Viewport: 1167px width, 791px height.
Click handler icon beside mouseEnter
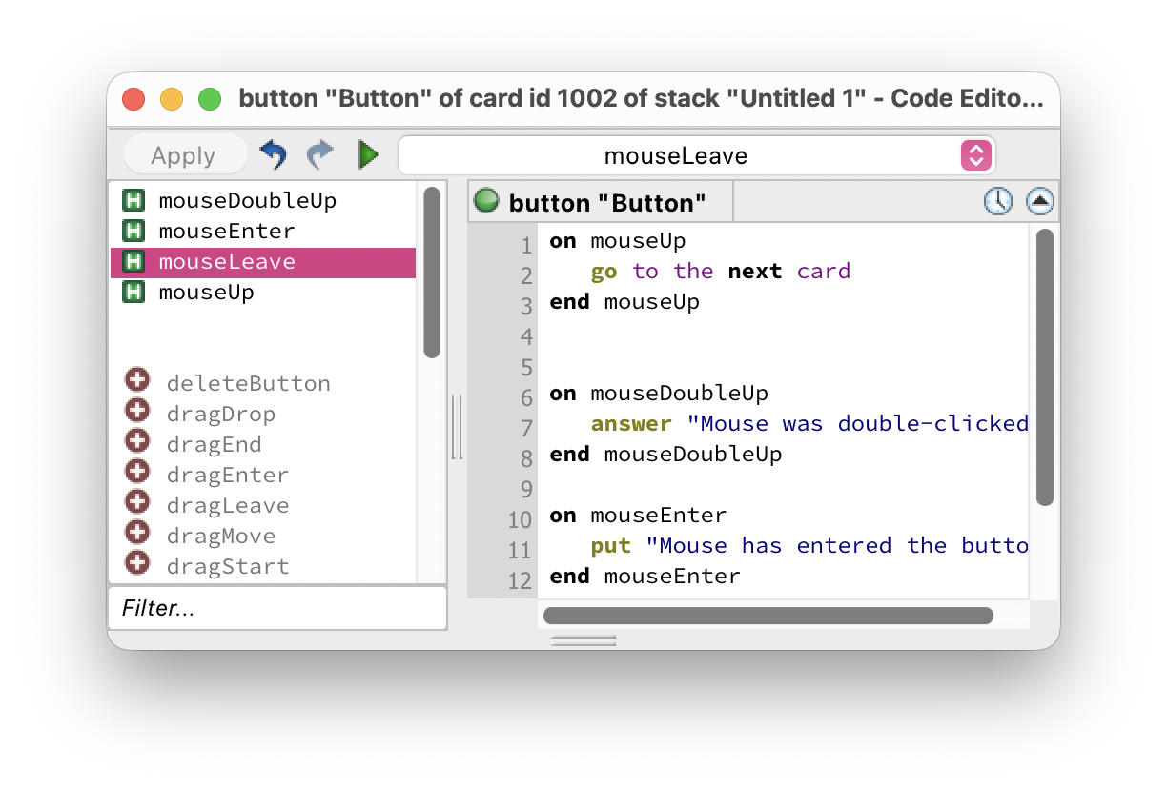[133, 232]
